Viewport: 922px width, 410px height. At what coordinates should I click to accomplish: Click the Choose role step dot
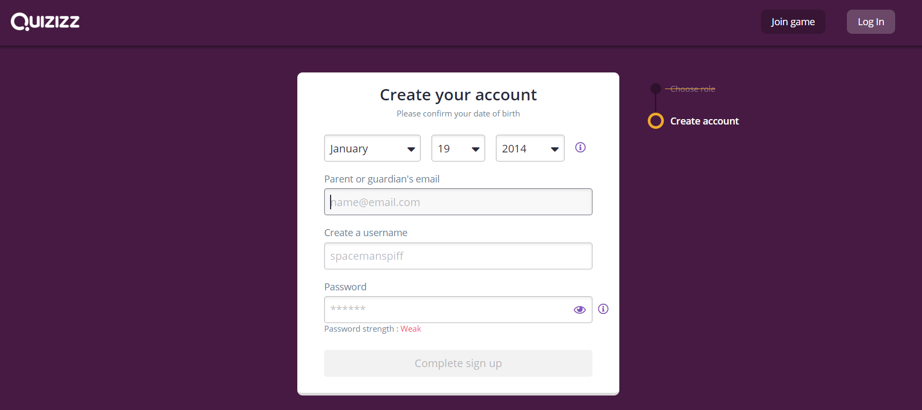[655, 88]
